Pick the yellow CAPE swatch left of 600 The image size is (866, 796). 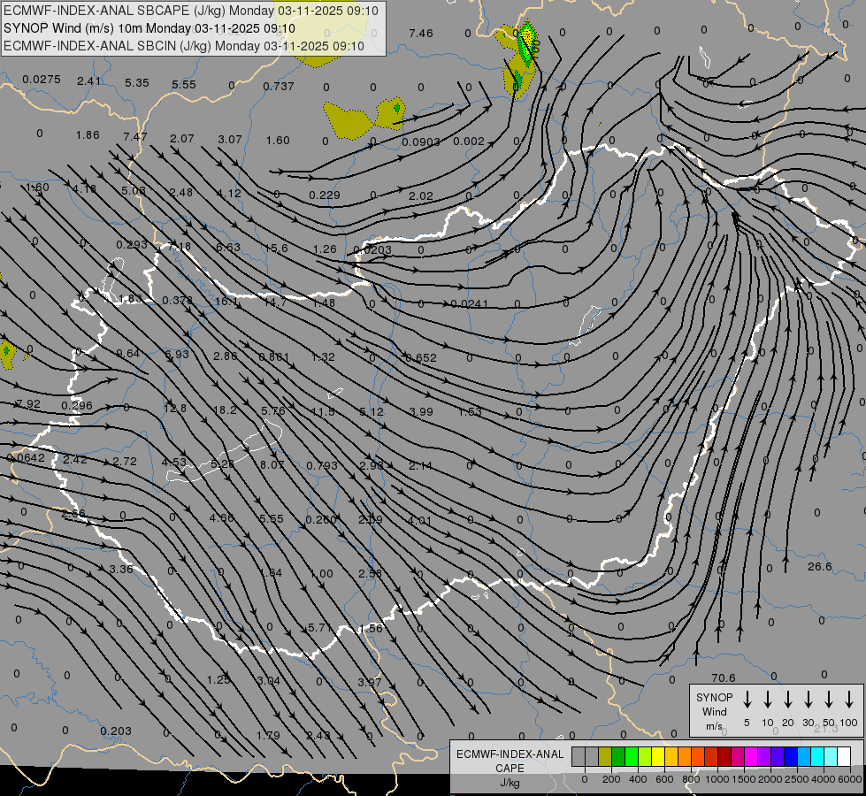point(658,757)
